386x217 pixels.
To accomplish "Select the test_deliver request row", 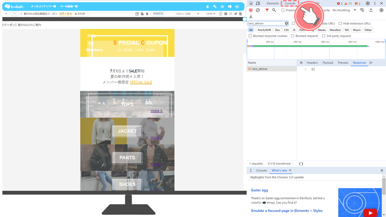I will [272, 69].
